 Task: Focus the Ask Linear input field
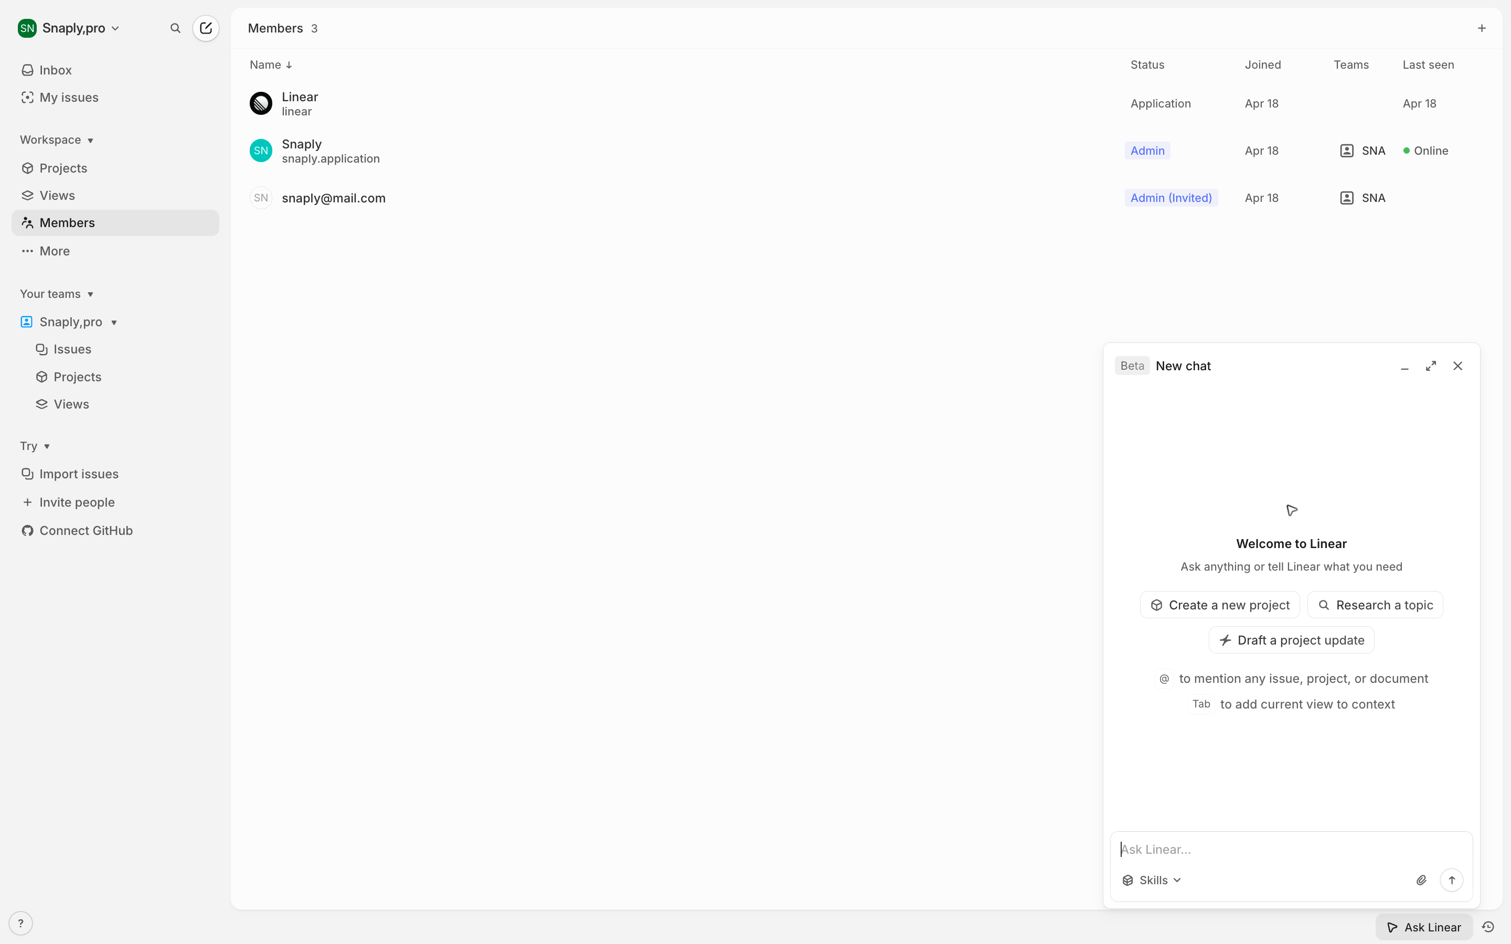1291,849
